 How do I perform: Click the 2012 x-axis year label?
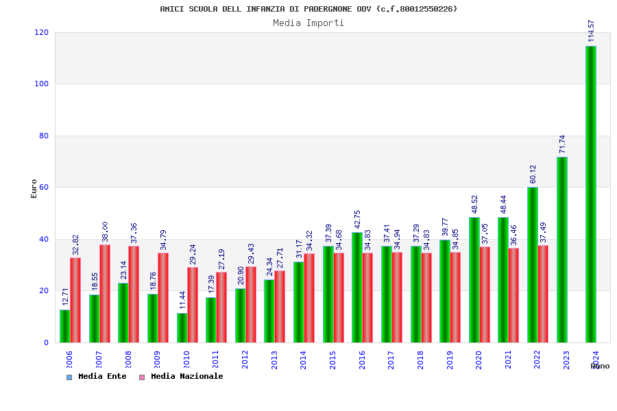point(245,360)
